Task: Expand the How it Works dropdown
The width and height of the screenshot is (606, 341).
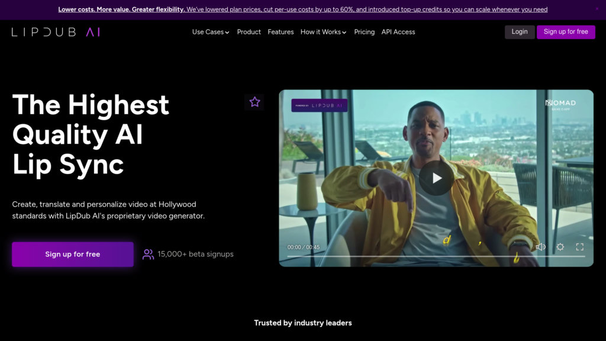Action: (x=323, y=32)
